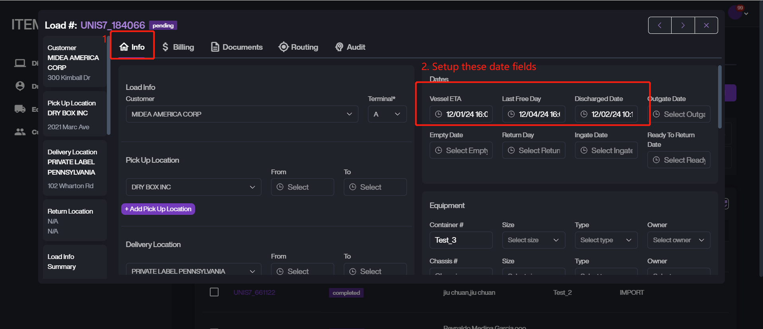Click the next load arrow icon
763x329 pixels.
(x=683, y=25)
